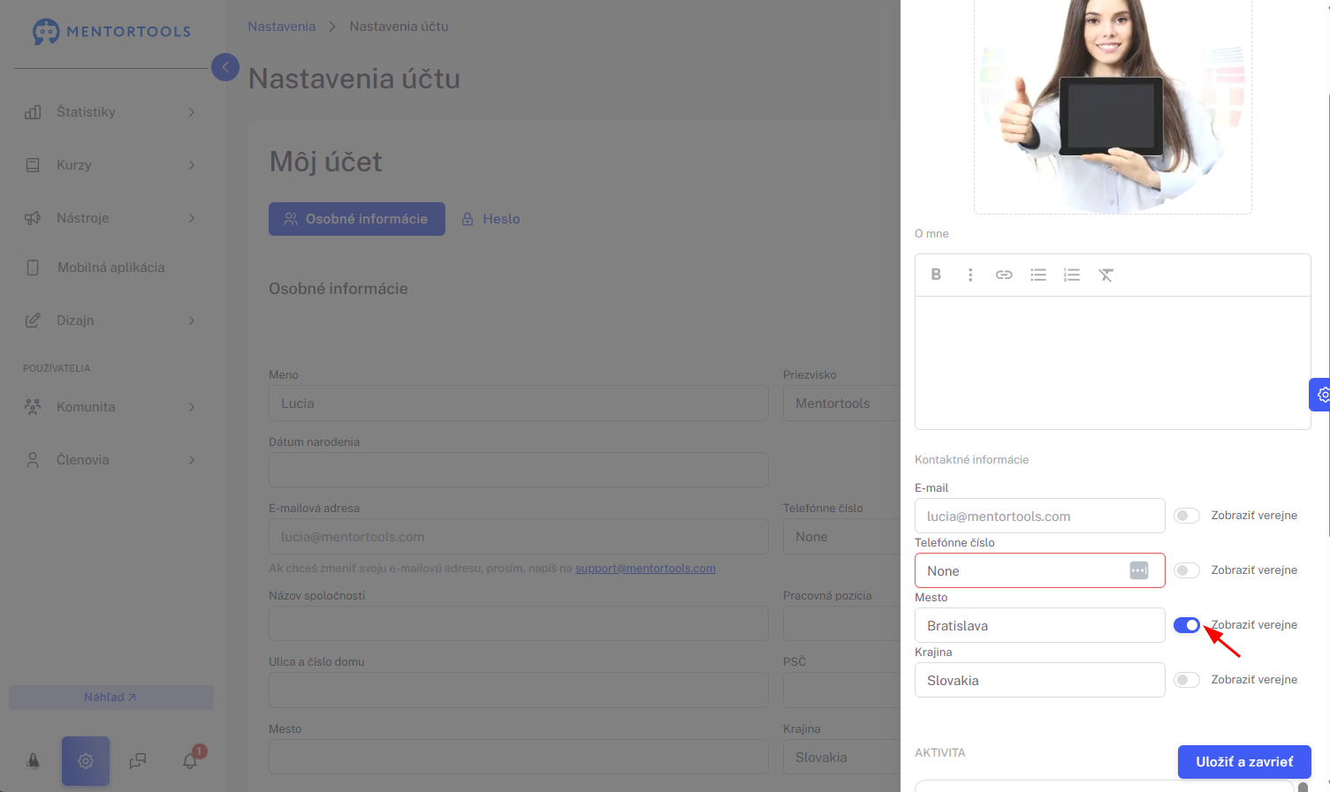
Task: Insert a link in the editor
Action: [x=1004, y=275]
